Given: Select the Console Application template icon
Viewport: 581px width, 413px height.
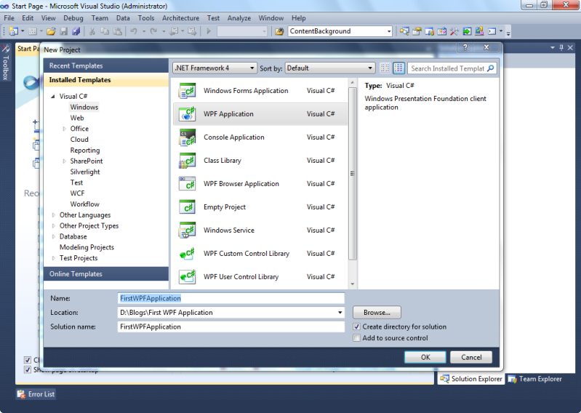Looking at the screenshot, I should click(188, 137).
